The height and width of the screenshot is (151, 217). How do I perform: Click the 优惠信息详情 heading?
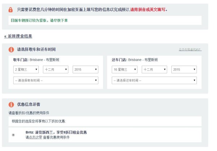pyautogui.click(x=29, y=104)
